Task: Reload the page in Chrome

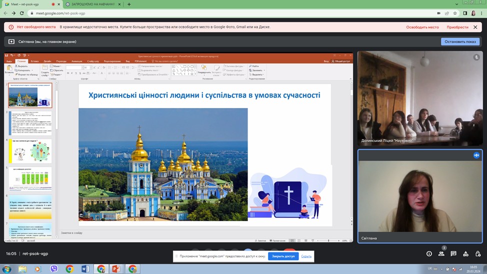Action: pos(21,13)
